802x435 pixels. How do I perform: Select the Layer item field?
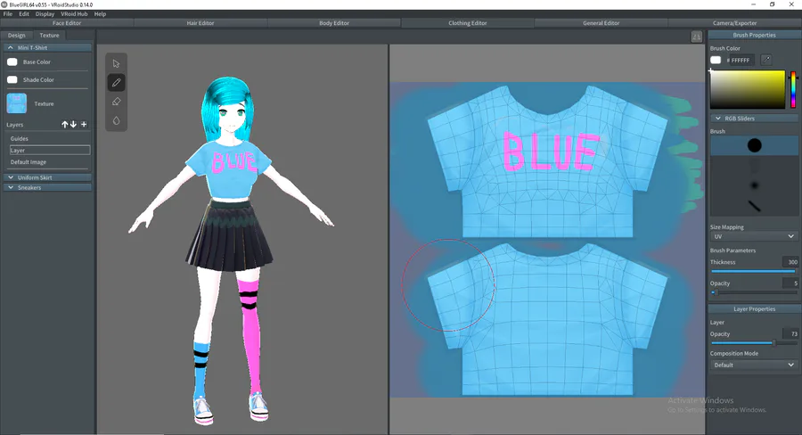pyautogui.click(x=50, y=150)
